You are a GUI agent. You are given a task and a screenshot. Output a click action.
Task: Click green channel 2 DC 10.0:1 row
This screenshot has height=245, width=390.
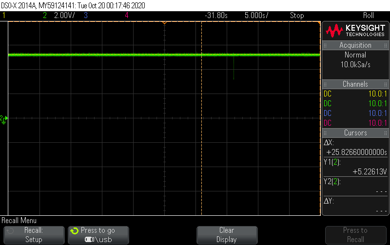pyautogui.click(x=355, y=103)
